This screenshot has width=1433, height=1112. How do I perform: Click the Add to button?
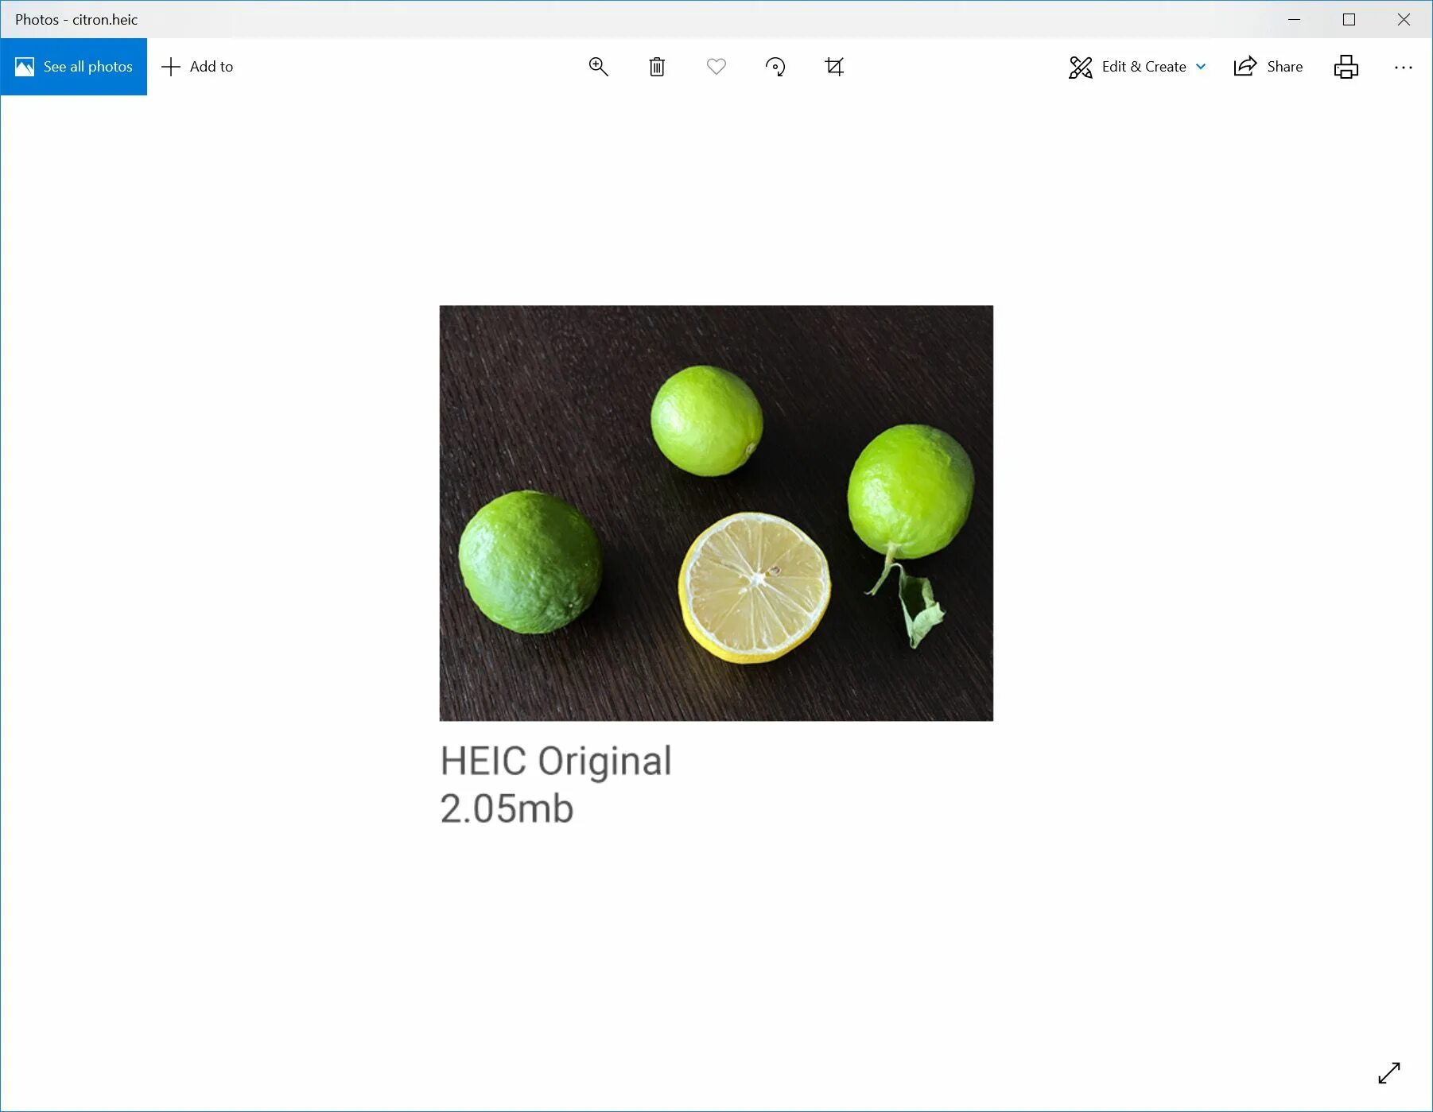[x=197, y=67]
